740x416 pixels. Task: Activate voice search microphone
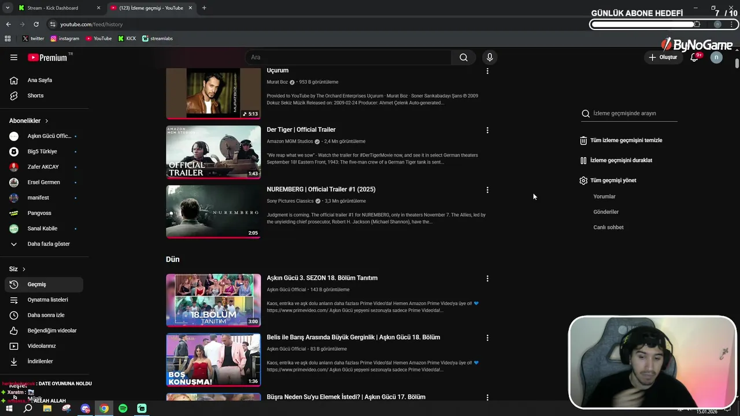[490, 57]
